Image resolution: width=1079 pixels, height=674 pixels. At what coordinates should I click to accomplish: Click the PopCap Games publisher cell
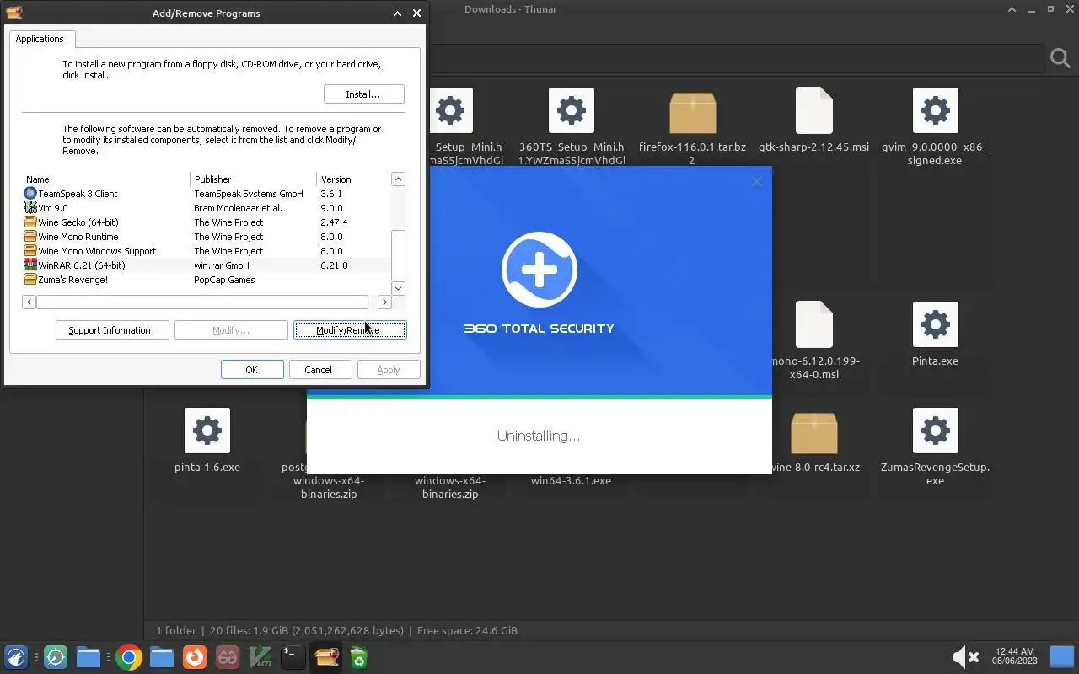[224, 280]
